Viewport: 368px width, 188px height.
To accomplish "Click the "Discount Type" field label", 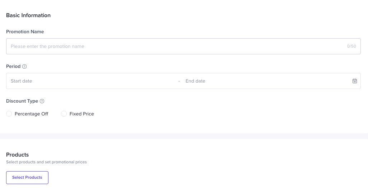I will click(22, 101).
